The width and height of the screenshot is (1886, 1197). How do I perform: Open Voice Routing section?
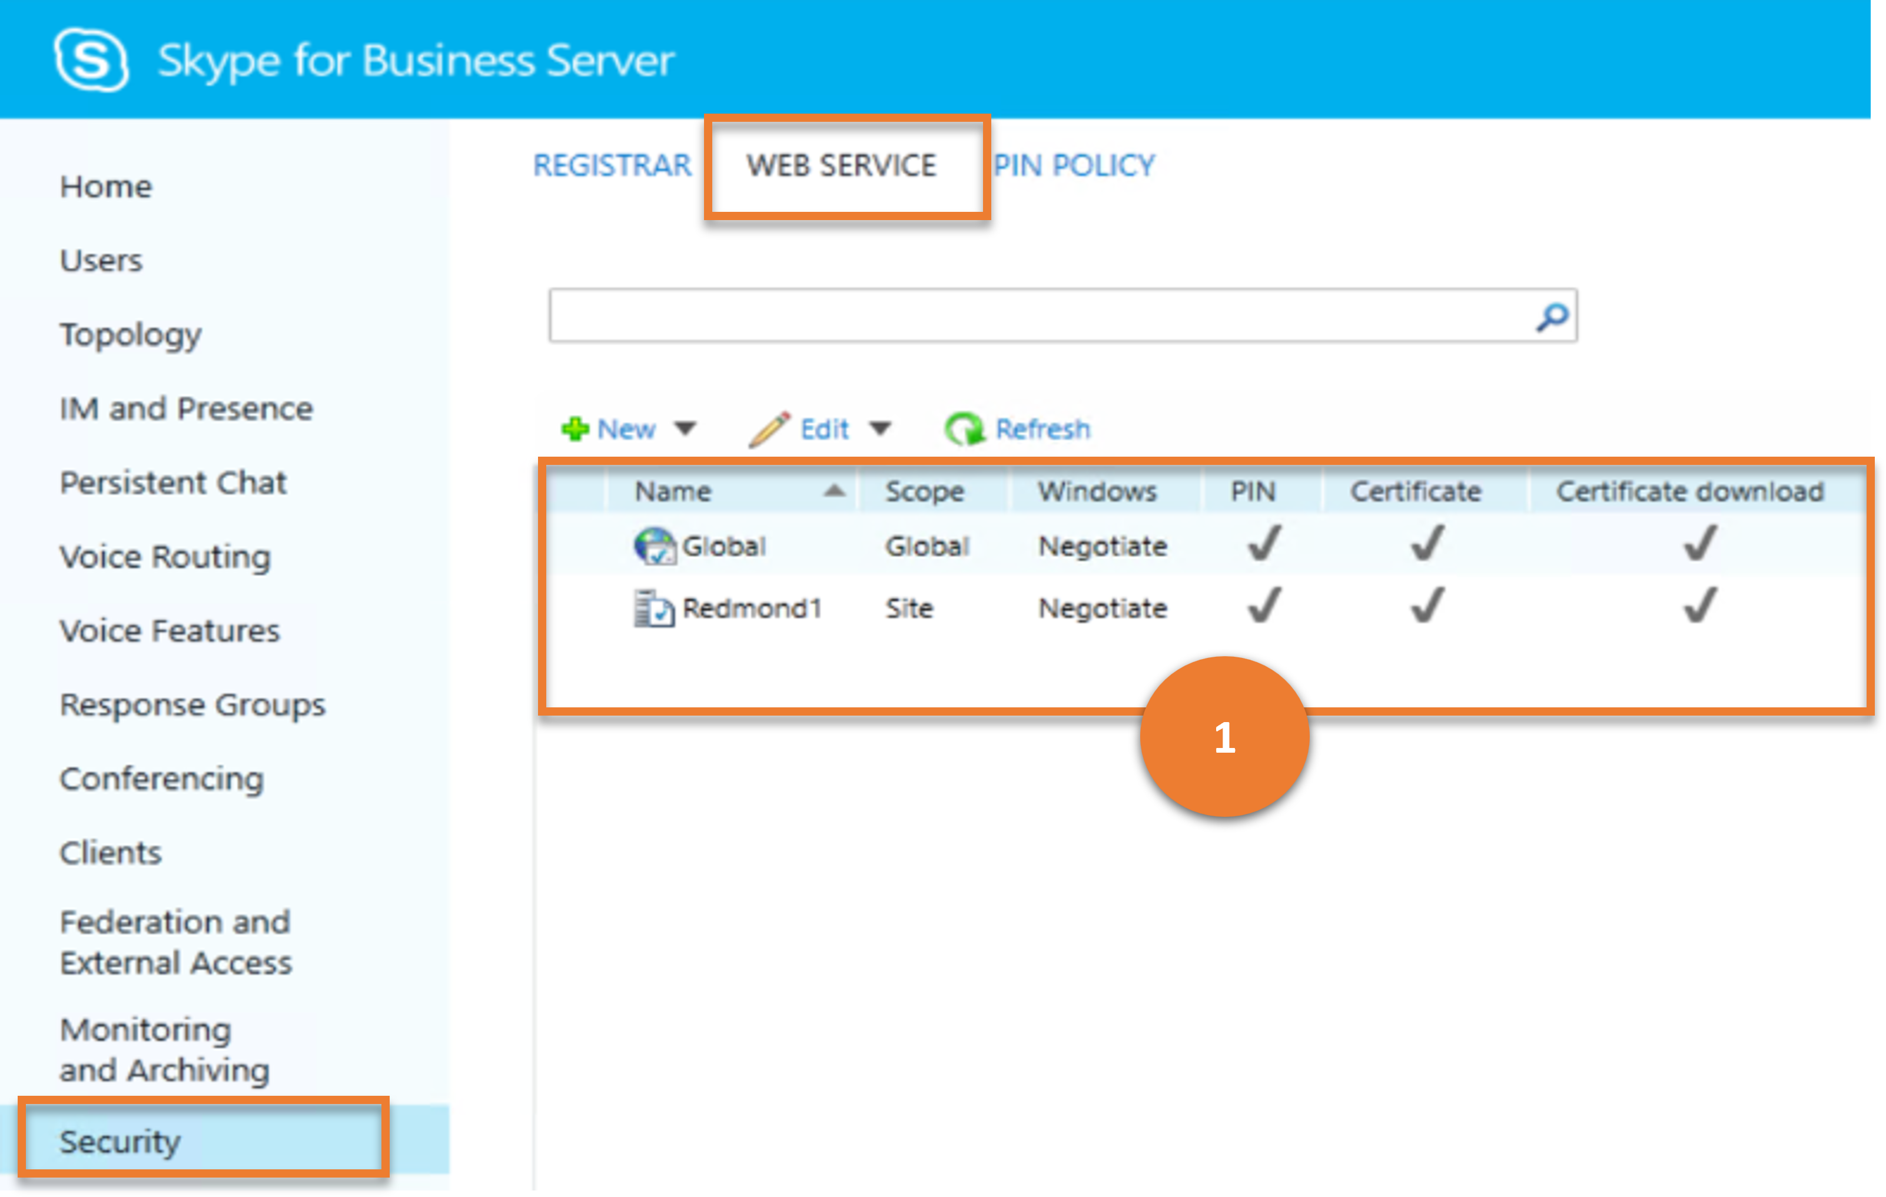165,557
